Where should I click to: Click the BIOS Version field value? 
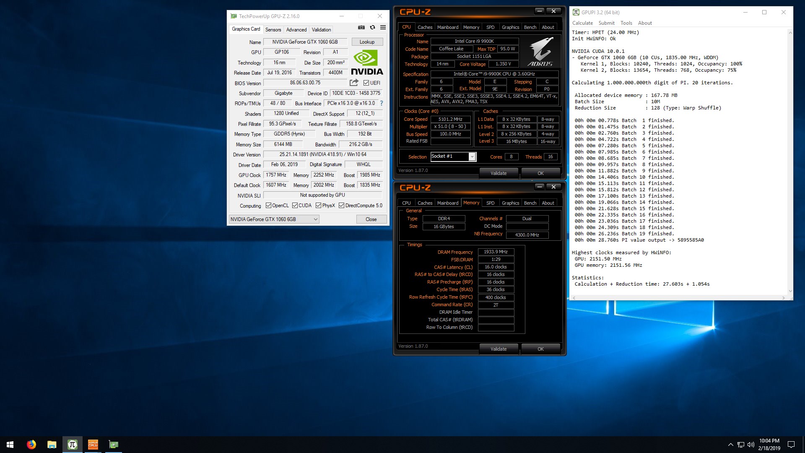305,83
